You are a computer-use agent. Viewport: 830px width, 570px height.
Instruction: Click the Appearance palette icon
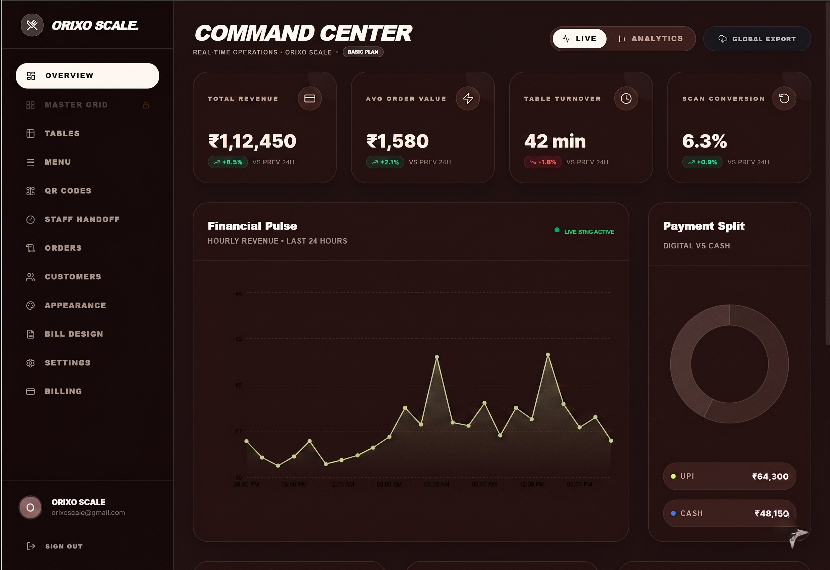30,306
